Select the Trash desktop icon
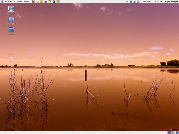 11,31
